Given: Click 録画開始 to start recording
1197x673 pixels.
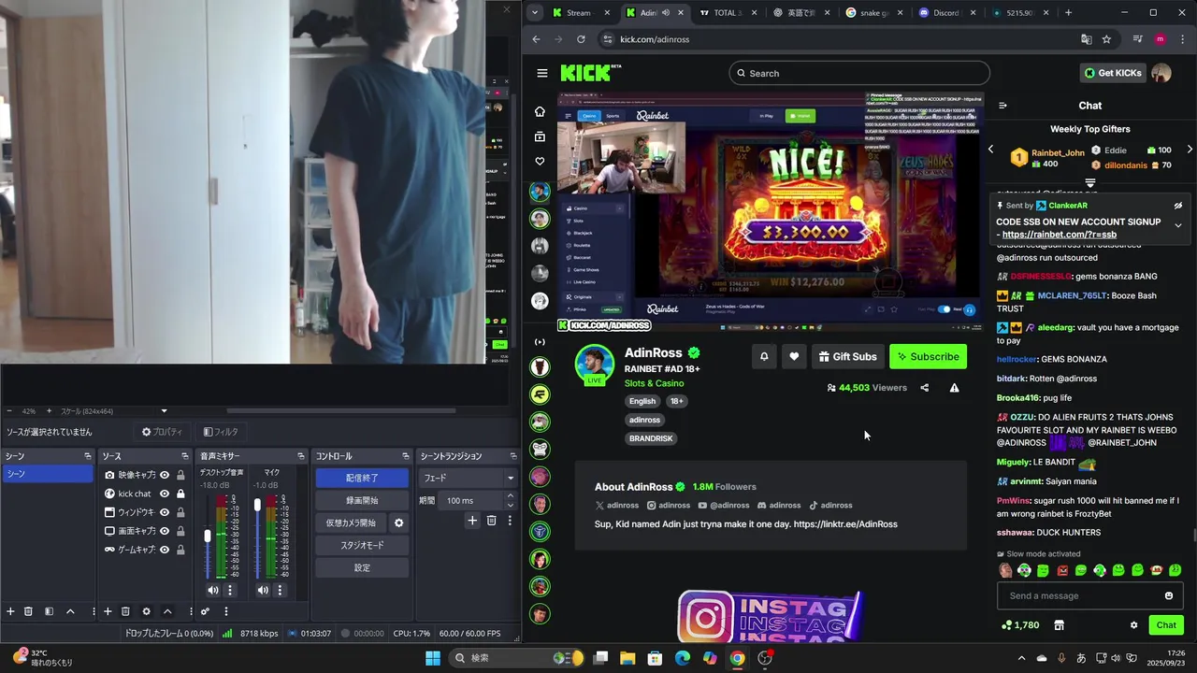Looking at the screenshot, I should coord(362,500).
